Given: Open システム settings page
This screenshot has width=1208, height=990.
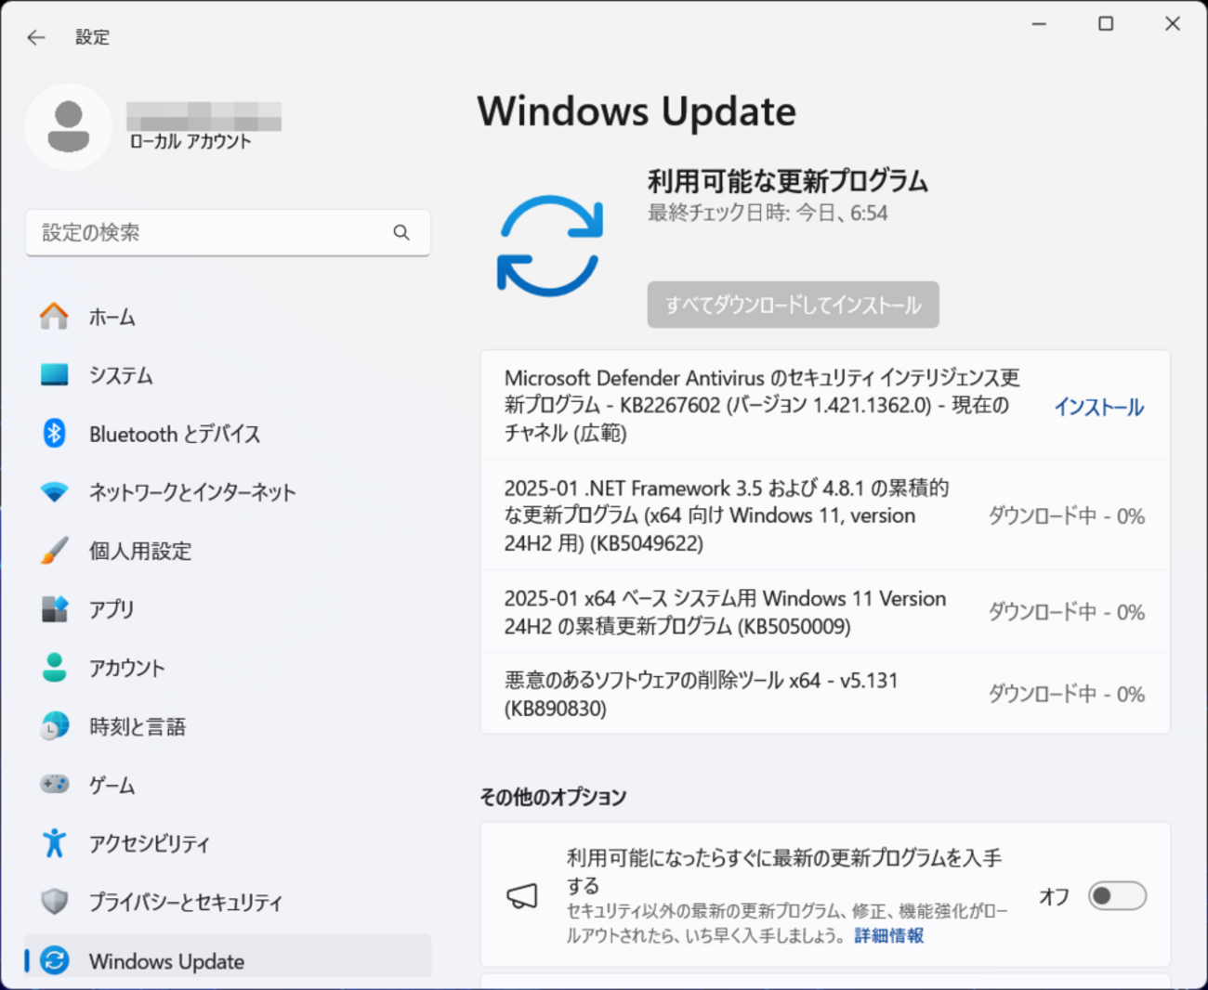Looking at the screenshot, I should pos(228,375).
